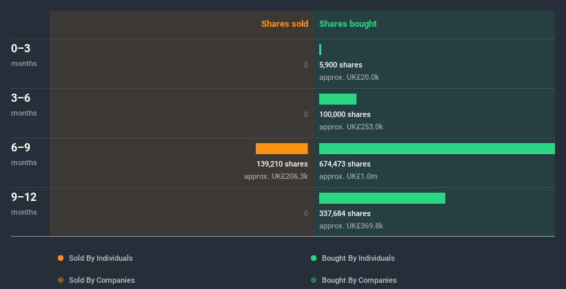Image resolution: width=566 pixels, height=289 pixels.
Task: Click the approx. UK£206.3k value
Action: (276, 176)
